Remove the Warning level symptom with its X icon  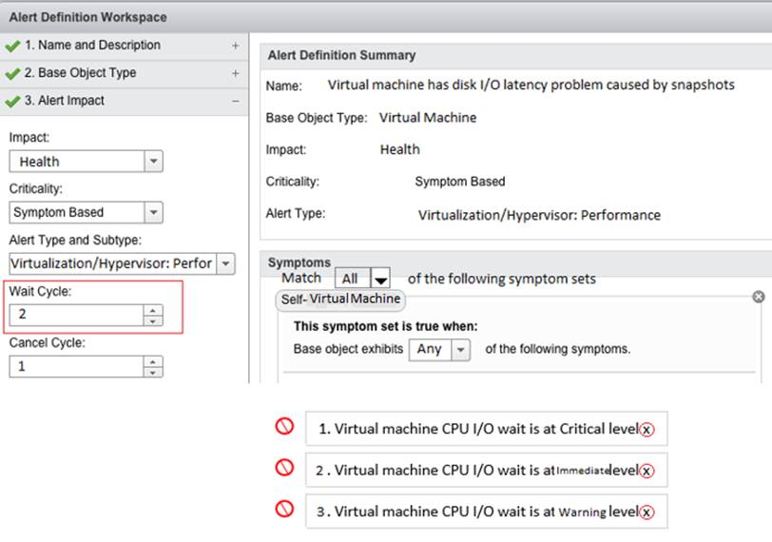point(647,512)
